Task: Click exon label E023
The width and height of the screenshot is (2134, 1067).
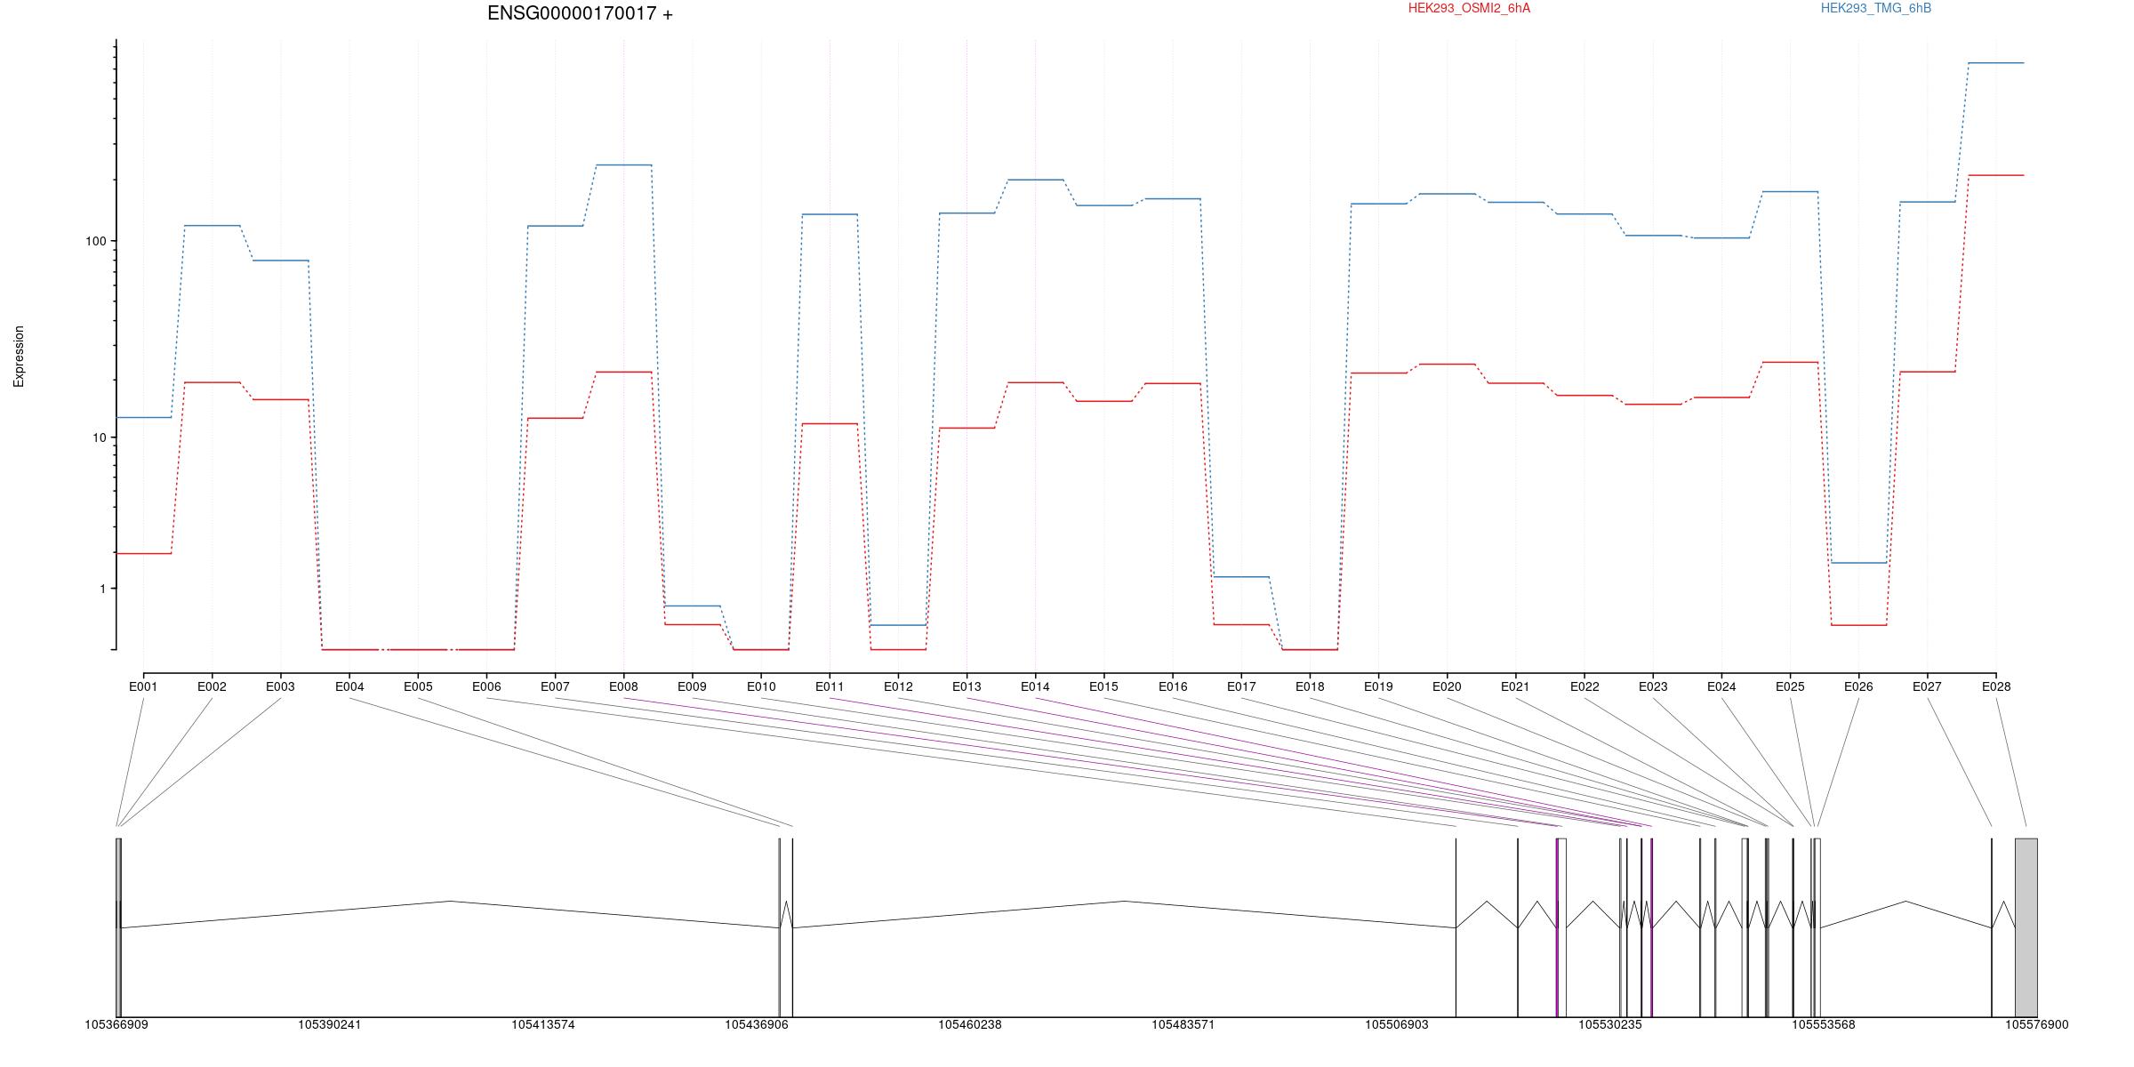Action: tap(1653, 686)
